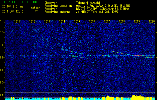
Task: Click the 1219 time marker
Action: [x=137, y=21]
